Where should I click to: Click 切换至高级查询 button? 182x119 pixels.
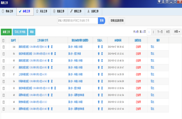(x=117, y=21)
